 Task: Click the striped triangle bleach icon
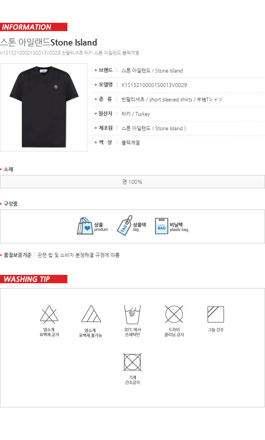(x=91, y=314)
